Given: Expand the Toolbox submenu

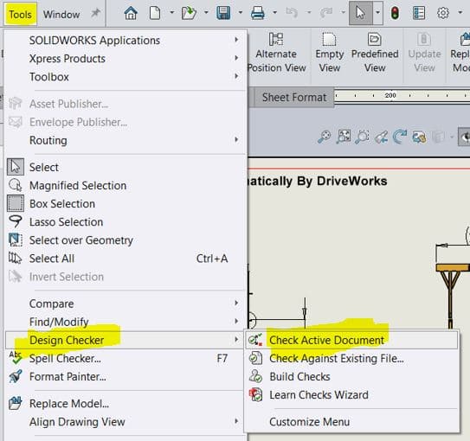Looking at the screenshot, I should pos(126,77).
